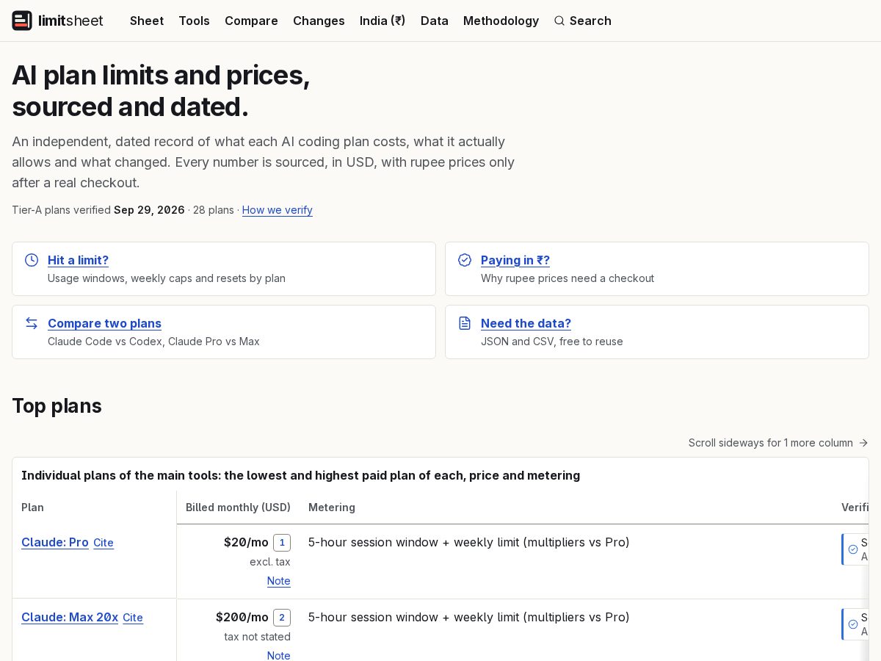The width and height of the screenshot is (881, 661).
Task: Click the $200/mo price
Action: [x=242, y=617]
